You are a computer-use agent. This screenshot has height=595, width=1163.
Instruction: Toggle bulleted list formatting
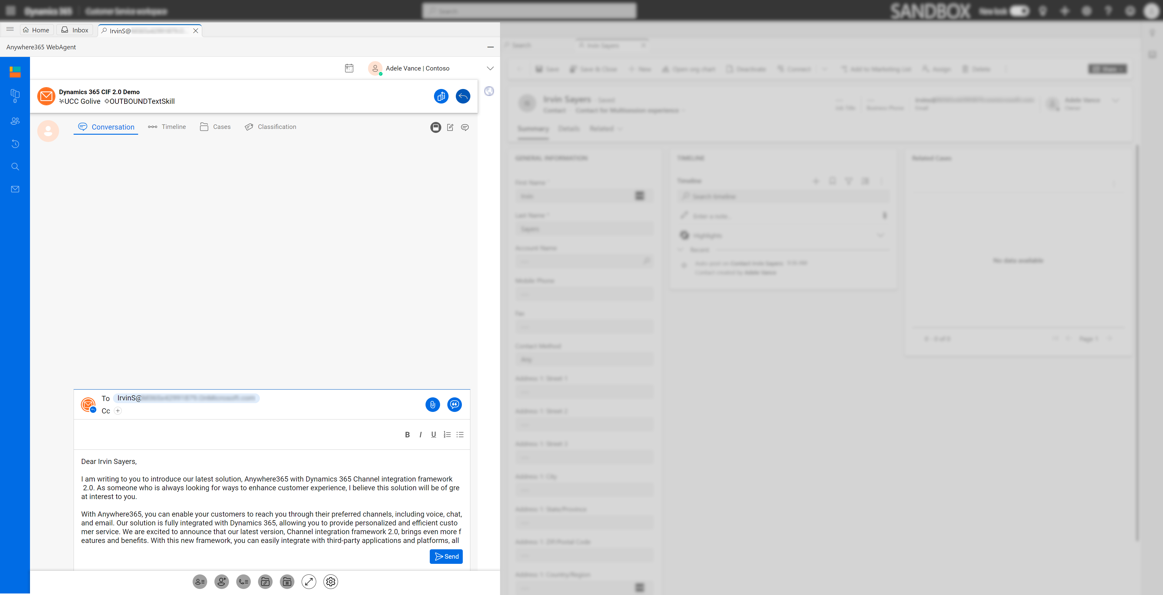(460, 434)
